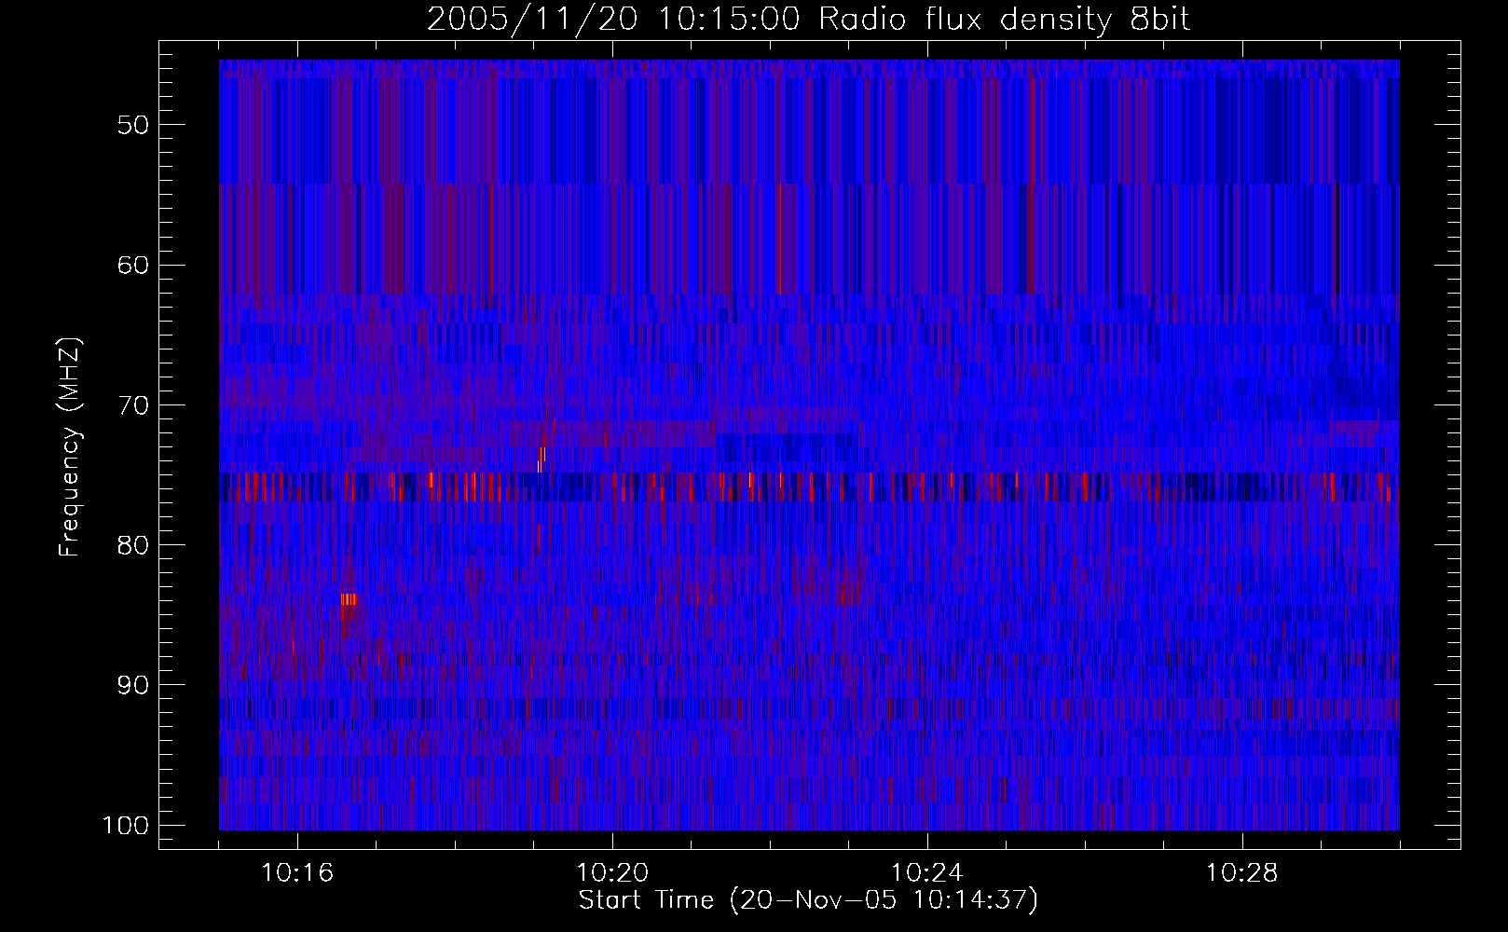Click the '50' frequency tick label
1508x932 pixels.
pos(133,126)
